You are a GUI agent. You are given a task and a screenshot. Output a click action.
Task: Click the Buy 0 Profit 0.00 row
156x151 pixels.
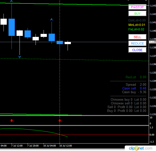[x=127, y=111]
